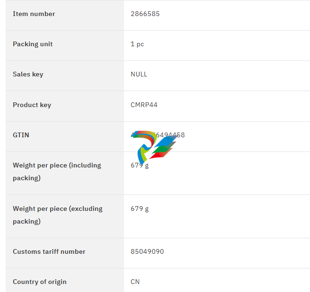This screenshot has width=310, height=292.
Task: Open the NULL sales key link
Action: pyautogui.click(x=139, y=74)
